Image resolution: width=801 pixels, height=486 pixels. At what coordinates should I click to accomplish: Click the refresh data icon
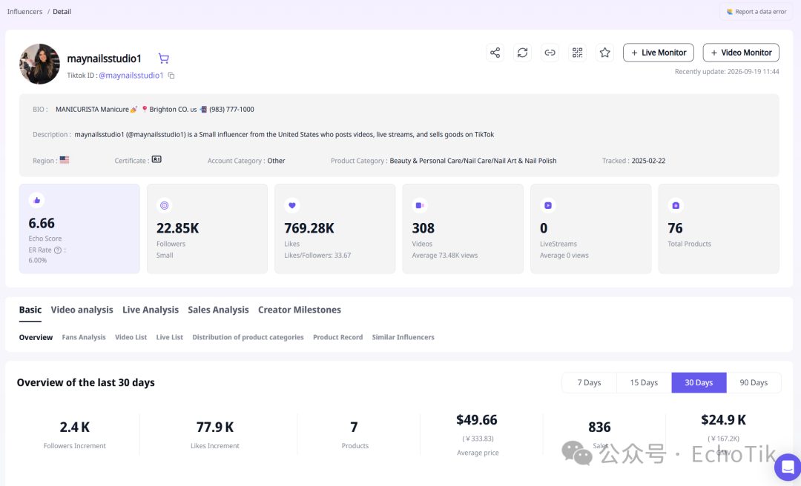pos(523,53)
